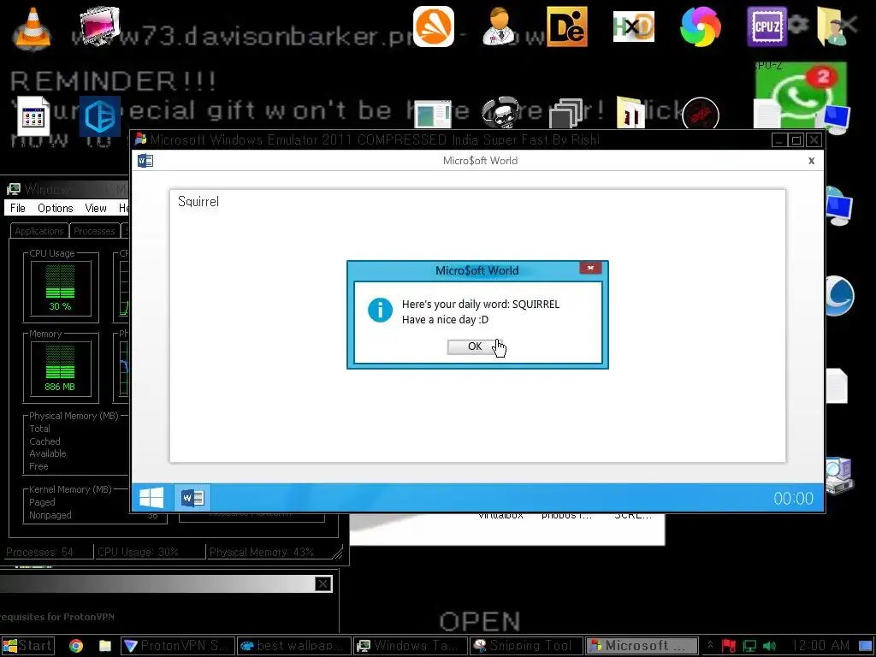876x657 pixels.
Task: Open the doctor figure desktop icon
Action: 500,27
